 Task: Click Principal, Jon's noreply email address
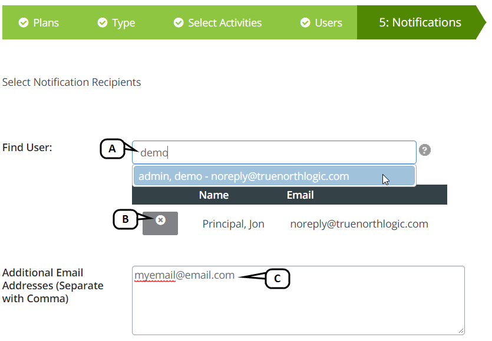click(359, 224)
